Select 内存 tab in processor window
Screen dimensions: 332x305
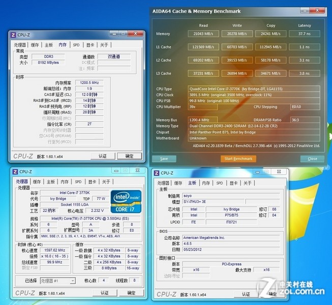coord(65,182)
